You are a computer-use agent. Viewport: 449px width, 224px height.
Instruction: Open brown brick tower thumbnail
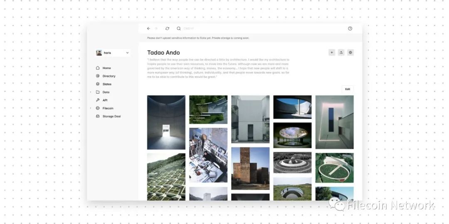pyautogui.click(x=250, y=168)
